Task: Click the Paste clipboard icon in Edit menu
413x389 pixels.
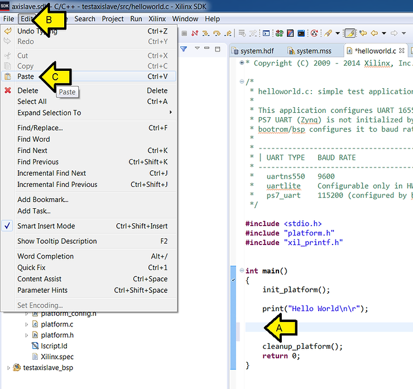Action: tap(8, 76)
